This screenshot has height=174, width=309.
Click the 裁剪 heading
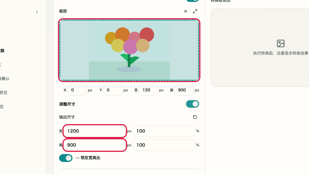63,11
